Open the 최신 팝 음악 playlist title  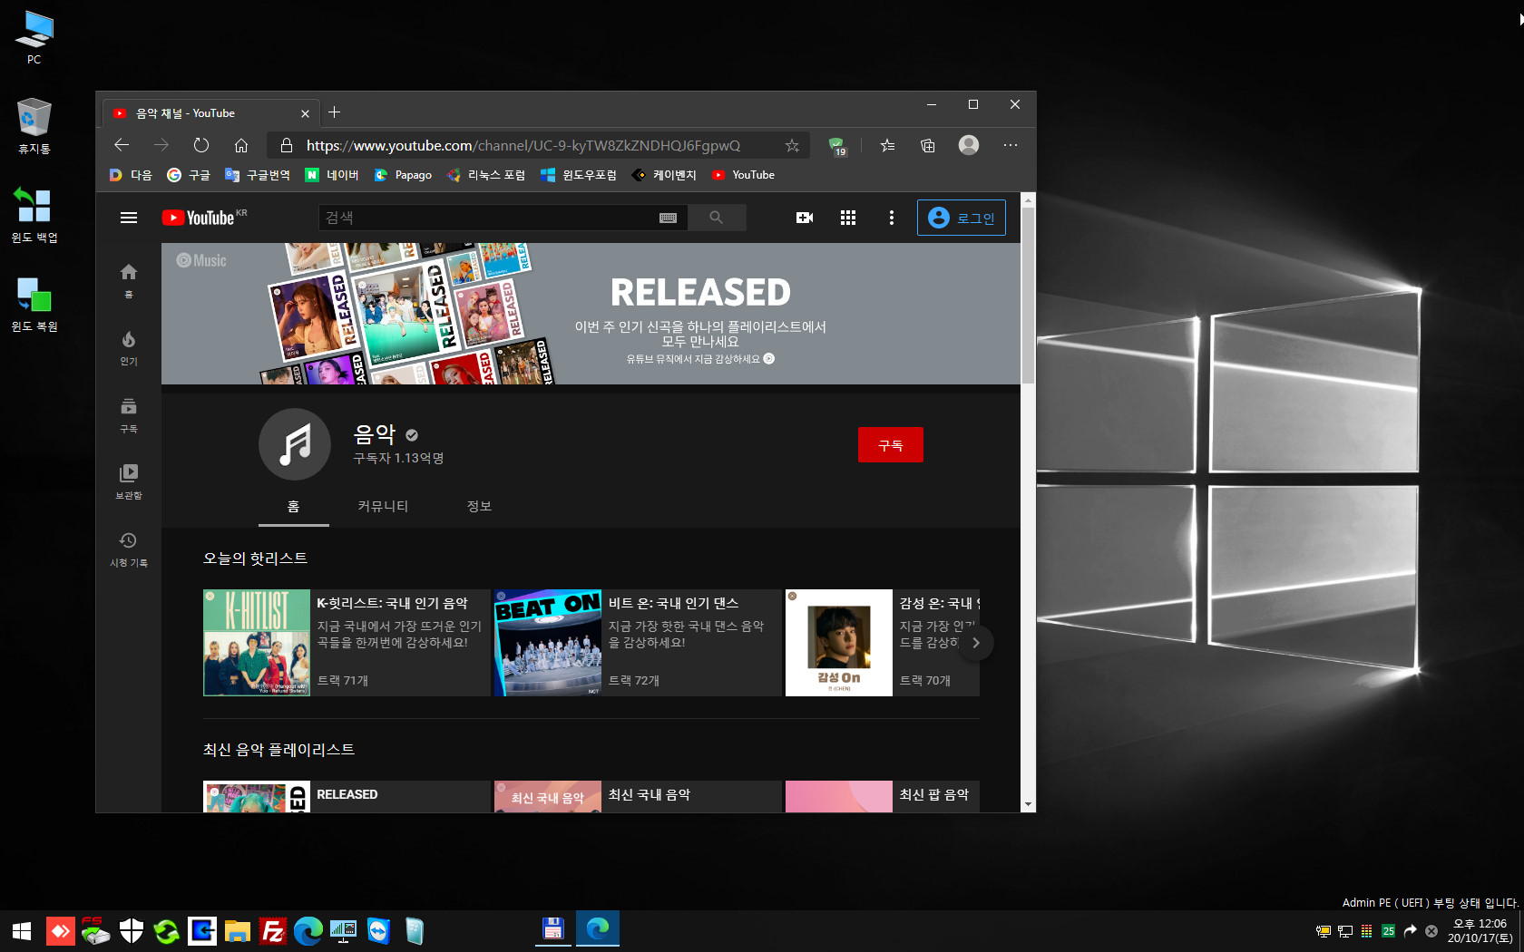click(x=934, y=794)
